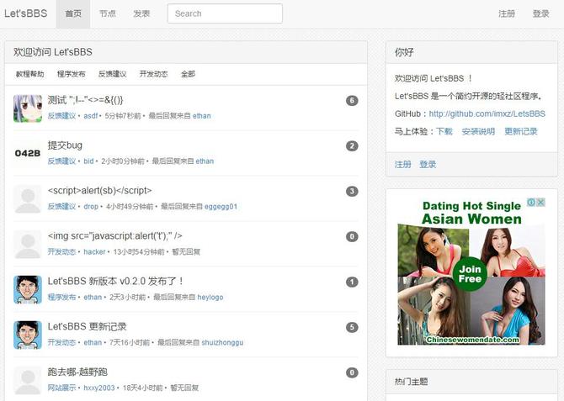Click 注册 in the 你好 panel footer
The height and width of the screenshot is (401, 564).
403,165
